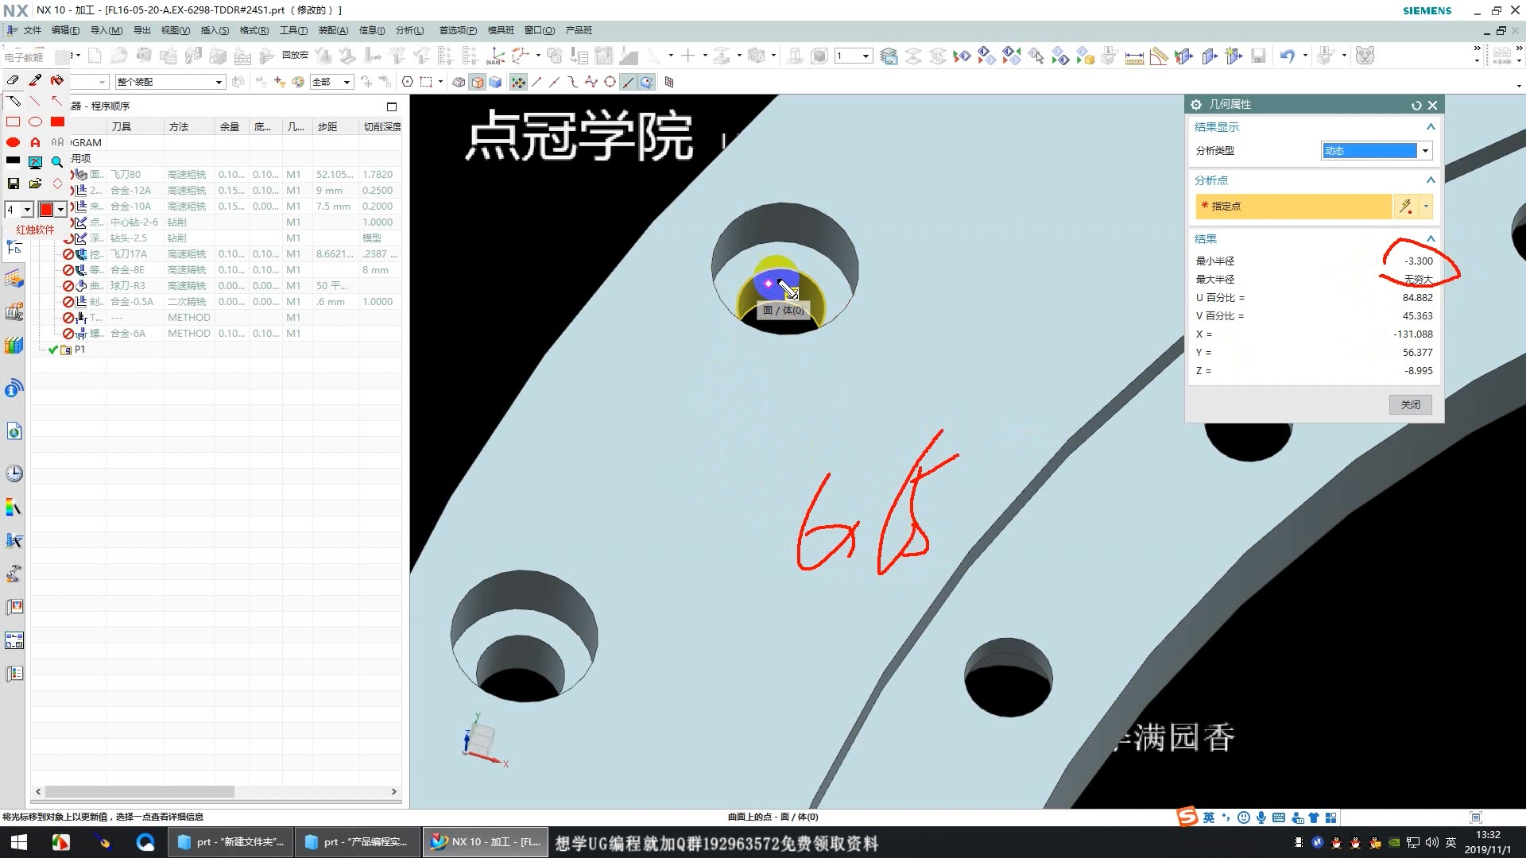Open the 分析(L) menu

pyautogui.click(x=409, y=30)
